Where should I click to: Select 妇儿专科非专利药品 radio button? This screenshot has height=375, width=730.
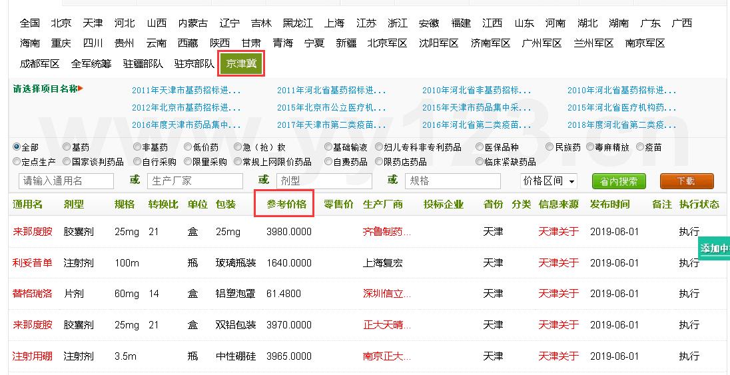378,147
